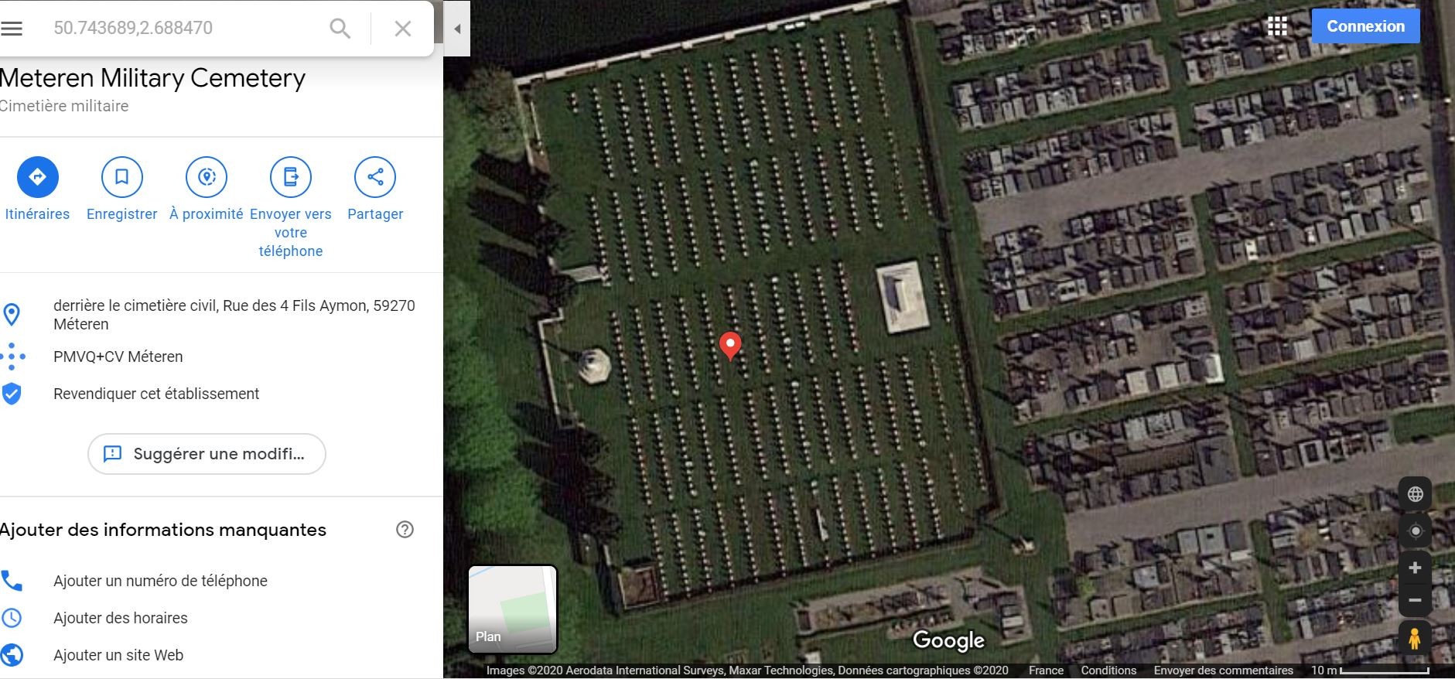Zoom out with the minus button
Viewport: 1455px width, 679px height.
[1415, 600]
